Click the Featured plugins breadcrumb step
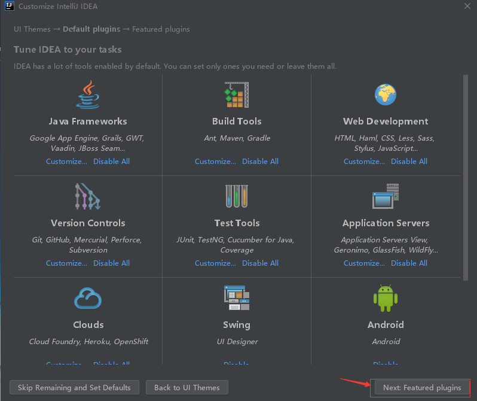Screen dimensions: 477x401 point(161,29)
